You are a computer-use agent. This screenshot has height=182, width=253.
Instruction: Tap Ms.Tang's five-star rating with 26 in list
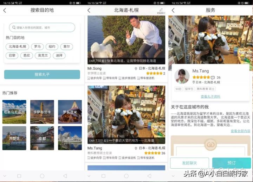153,153
